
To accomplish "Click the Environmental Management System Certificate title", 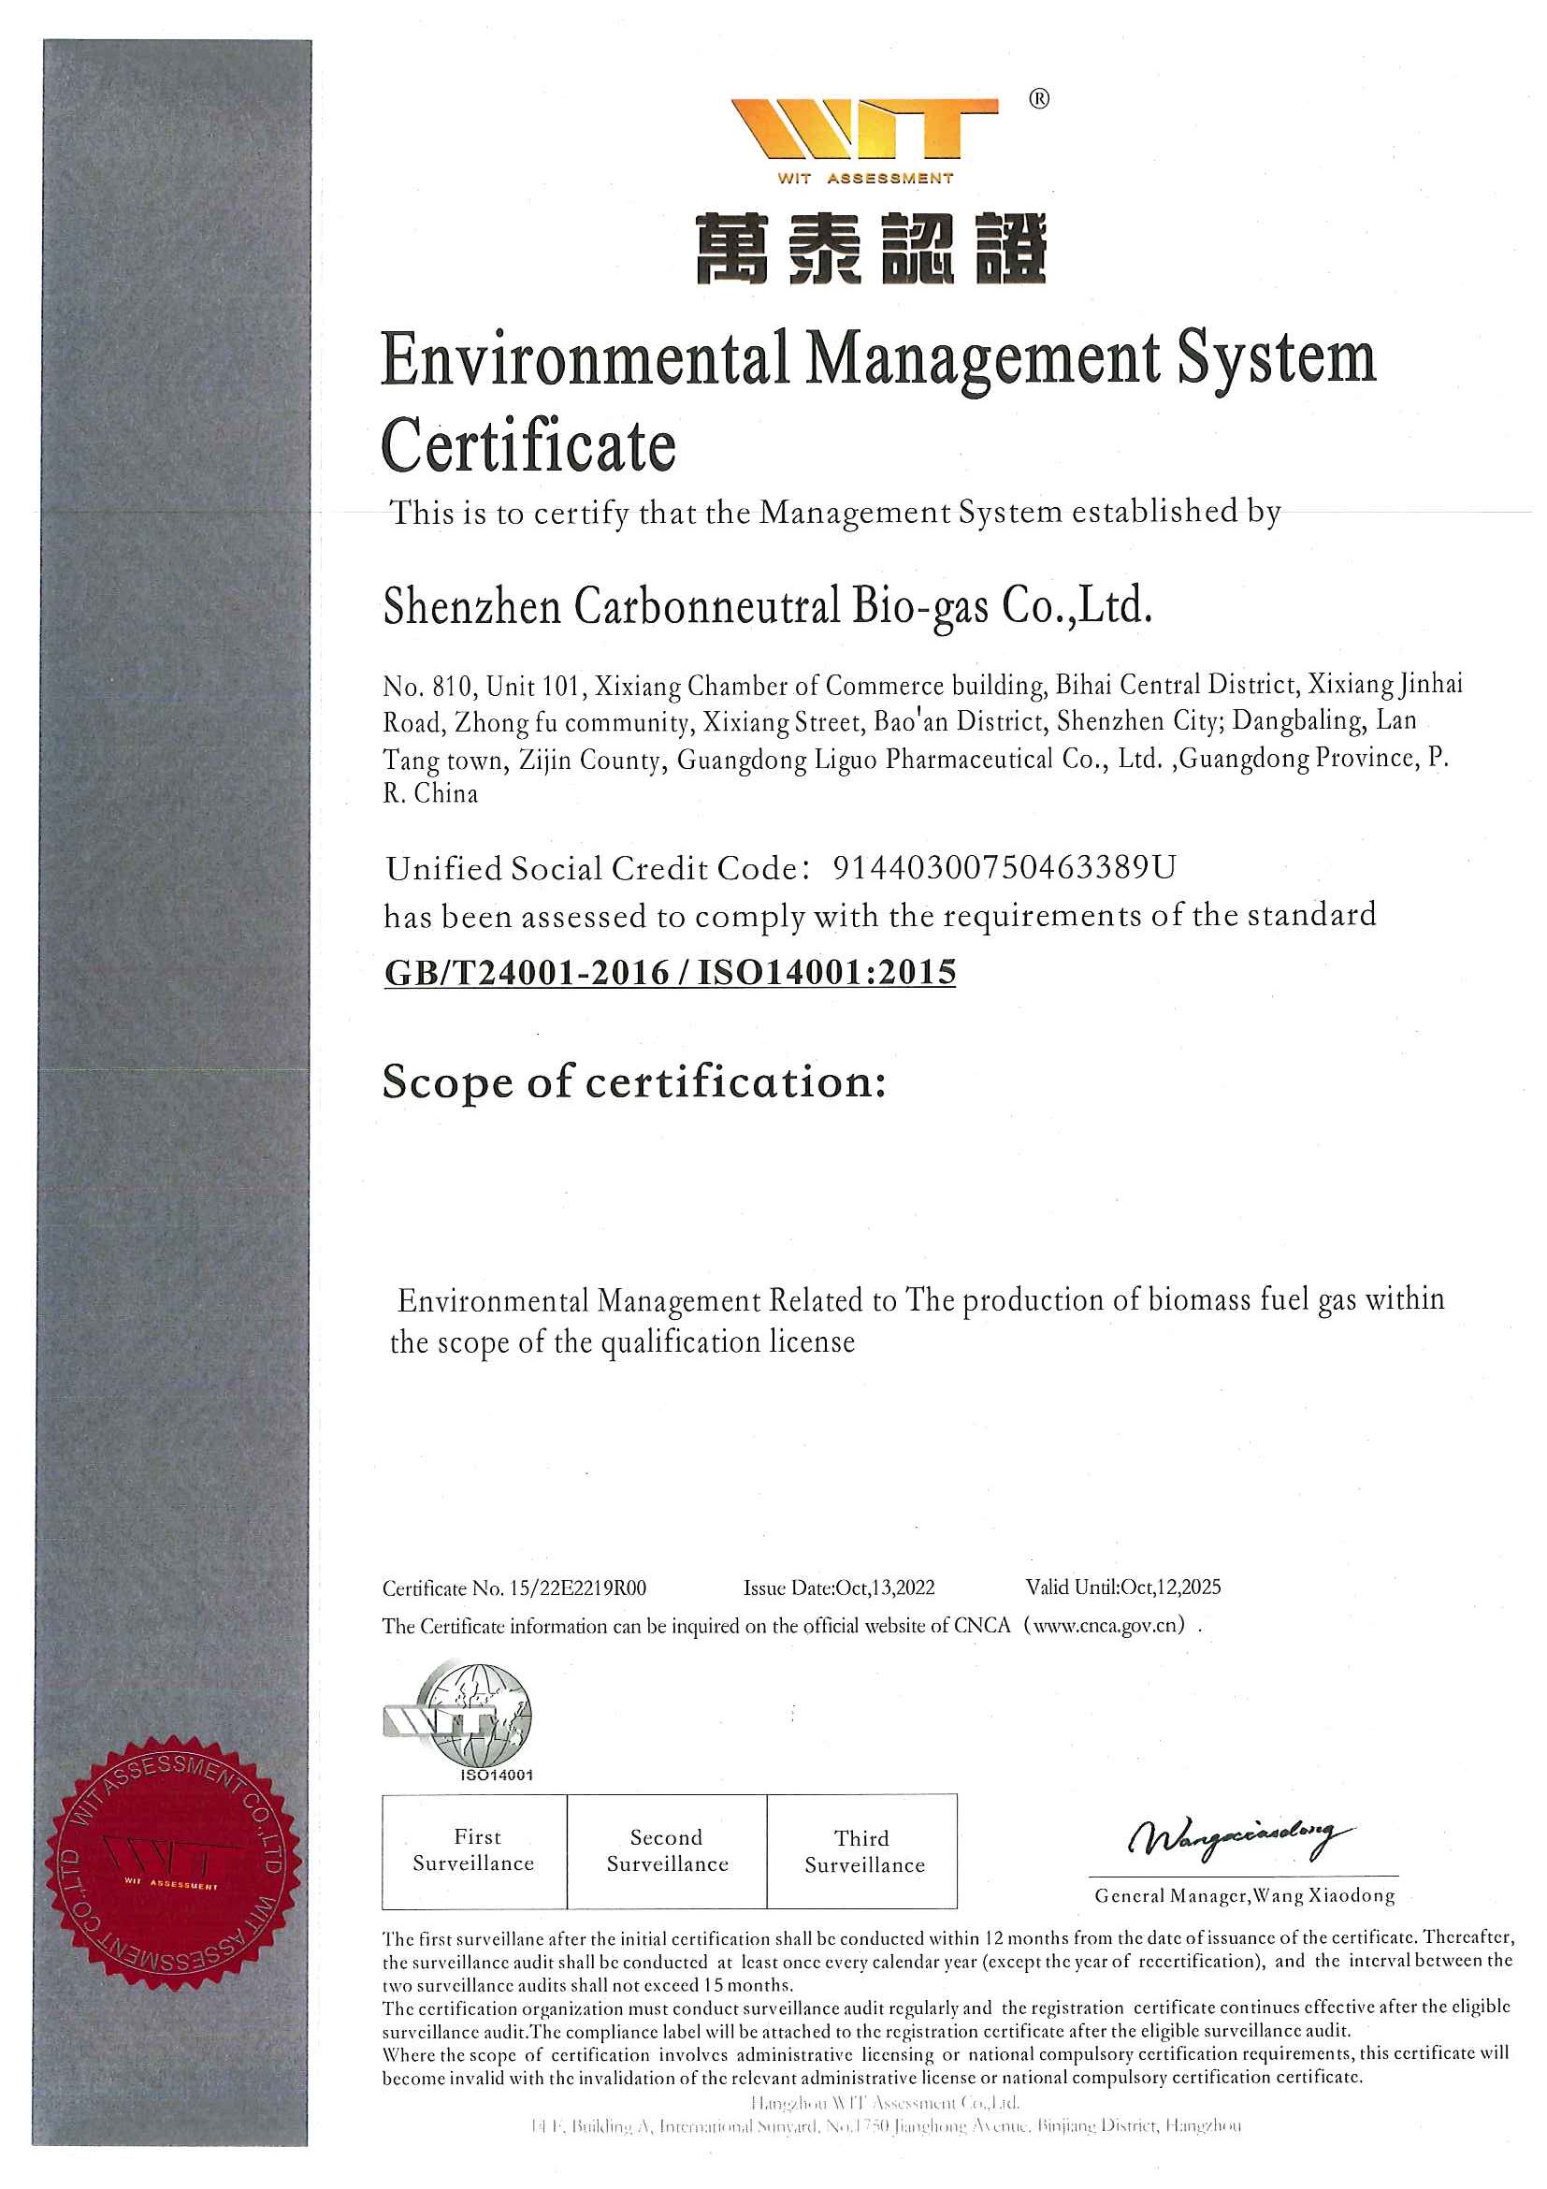I will coord(877,400).
